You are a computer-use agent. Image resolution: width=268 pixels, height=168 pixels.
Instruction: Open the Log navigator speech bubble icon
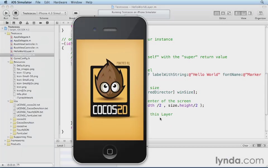(x=47, y=23)
